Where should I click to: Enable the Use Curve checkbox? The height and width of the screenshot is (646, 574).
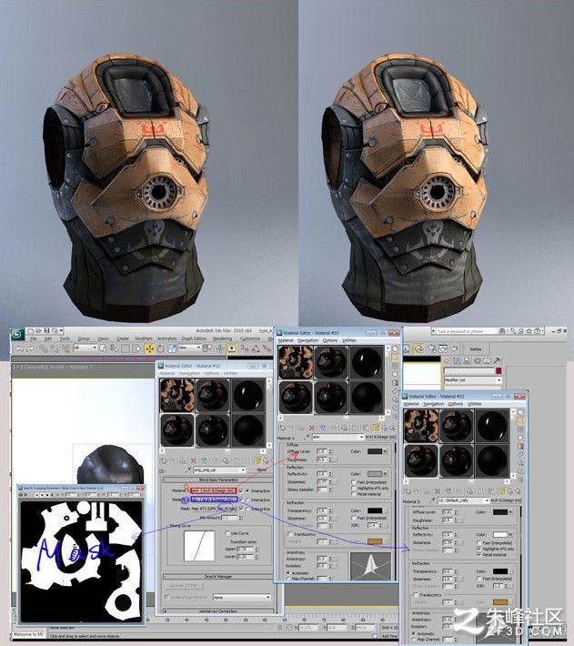[x=227, y=533]
